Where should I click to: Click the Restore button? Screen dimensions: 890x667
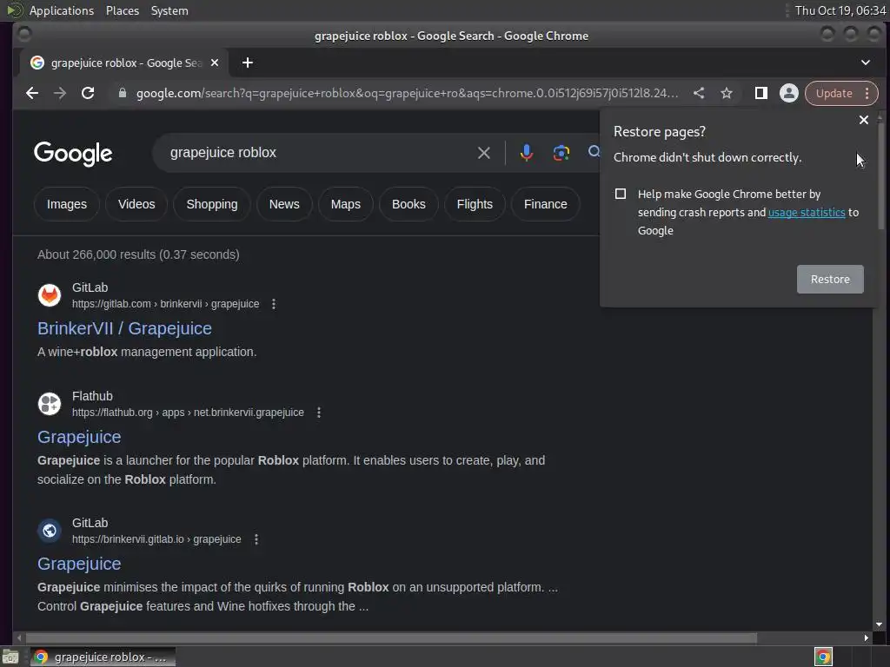click(x=830, y=279)
